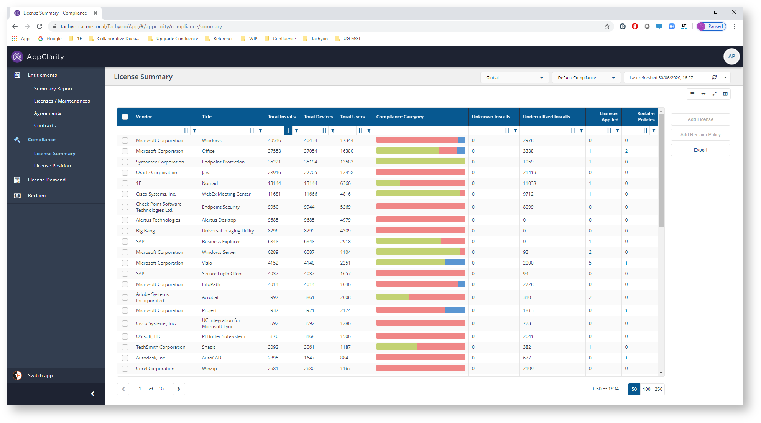
Task: Toggle the select-all header checkbox
Action: pyautogui.click(x=125, y=117)
